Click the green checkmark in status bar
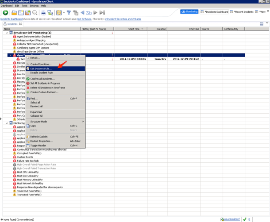Image resolution: width=270 pixels, height=222 pixels. click(245, 219)
